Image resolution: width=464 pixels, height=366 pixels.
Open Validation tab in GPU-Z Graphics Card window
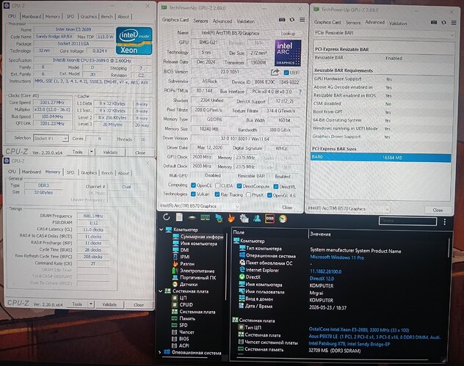point(245,21)
